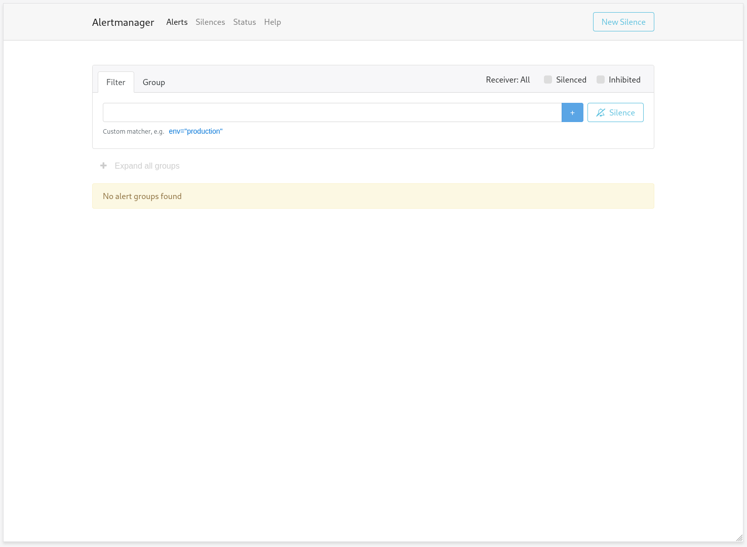Click the blue plus add-matcher button

pyautogui.click(x=572, y=112)
